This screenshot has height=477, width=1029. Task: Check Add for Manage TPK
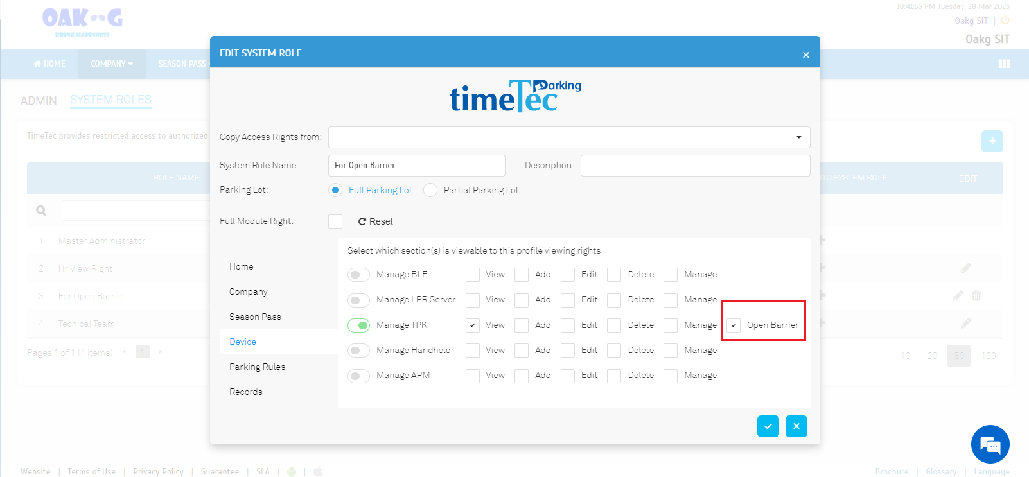[522, 325]
